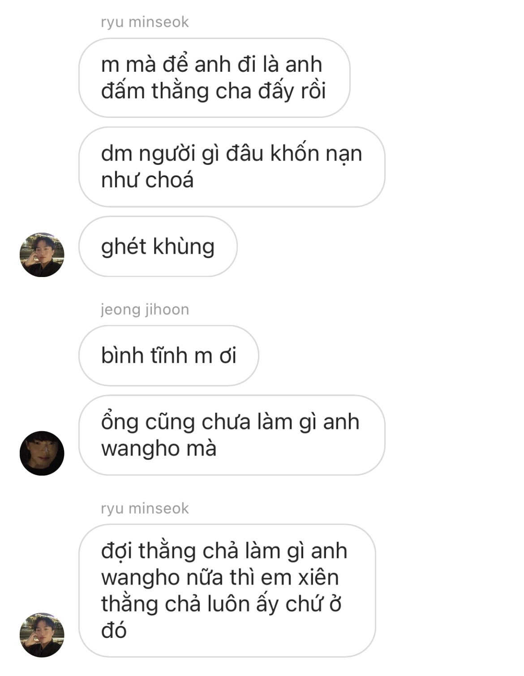Tap jeong jihoon's dark profile picture

coord(42,453)
